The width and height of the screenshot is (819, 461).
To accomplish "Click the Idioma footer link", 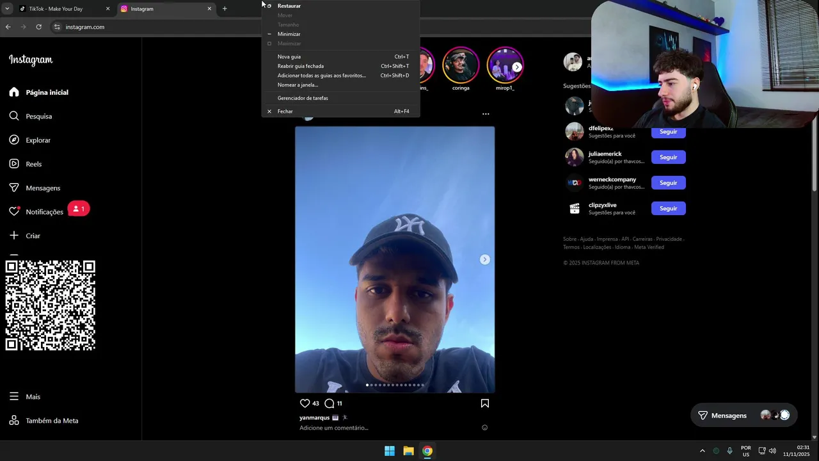I will (623, 247).
